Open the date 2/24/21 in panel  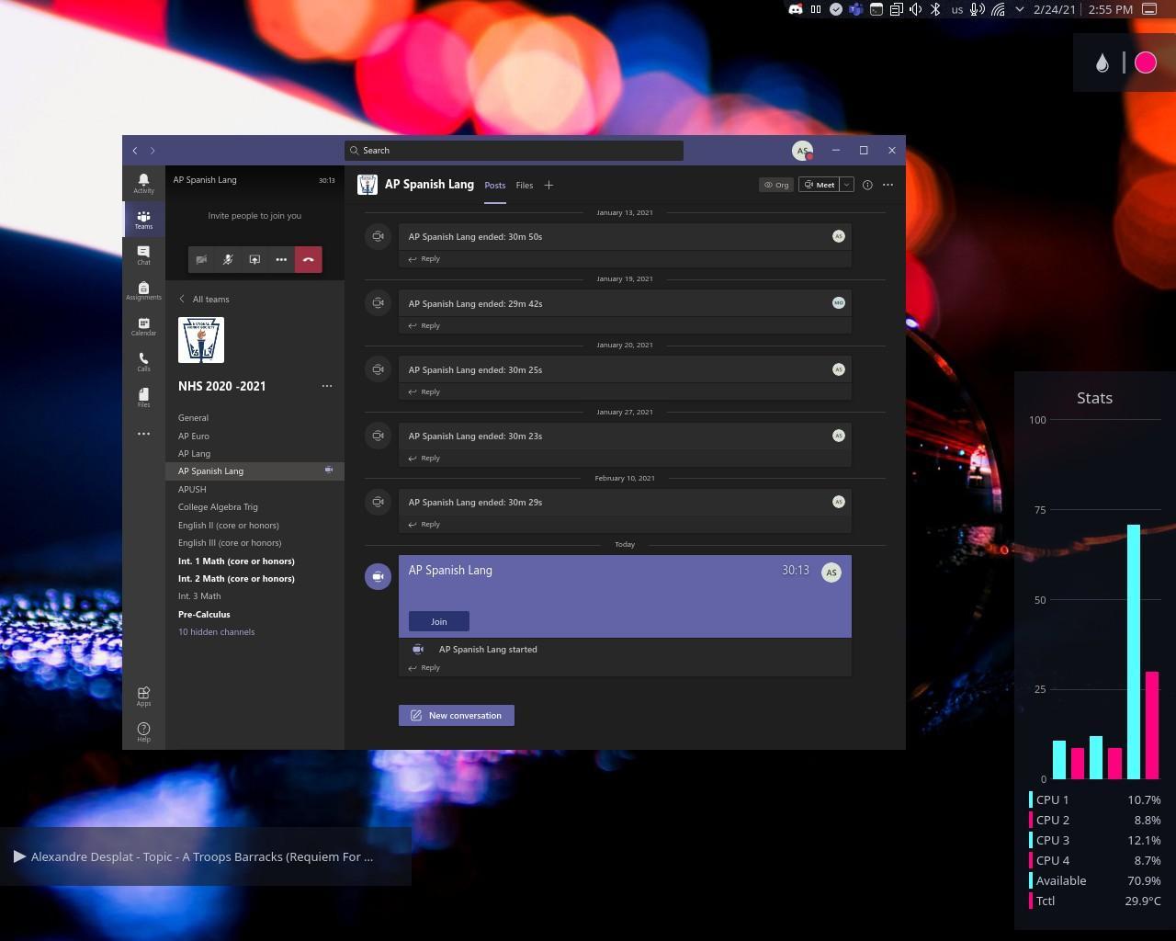[x=1055, y=9]
